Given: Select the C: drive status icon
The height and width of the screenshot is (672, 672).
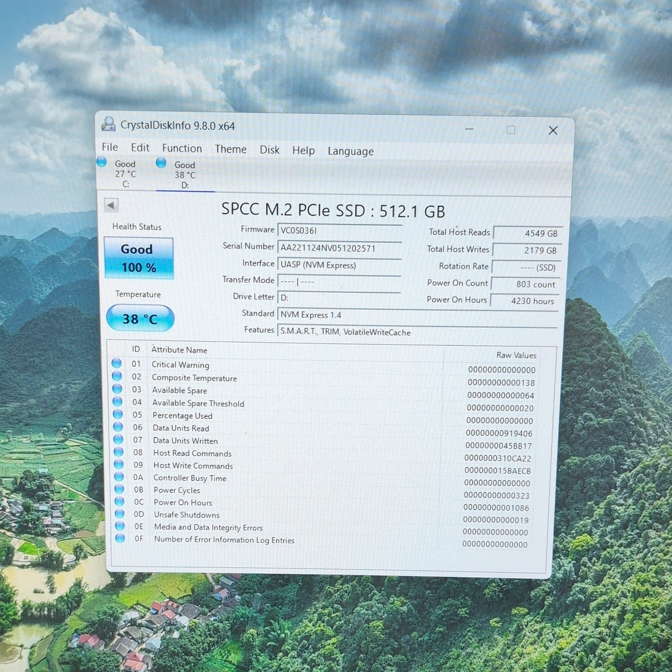Looking at the screenshot, I should coord(101,162).
